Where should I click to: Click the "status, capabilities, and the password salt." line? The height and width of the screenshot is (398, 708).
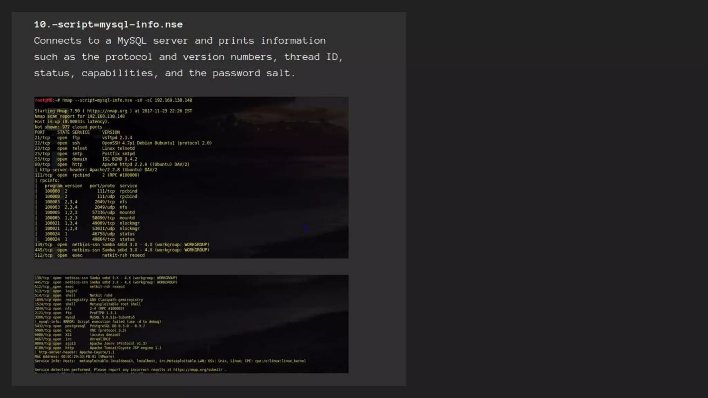[165, 73]
